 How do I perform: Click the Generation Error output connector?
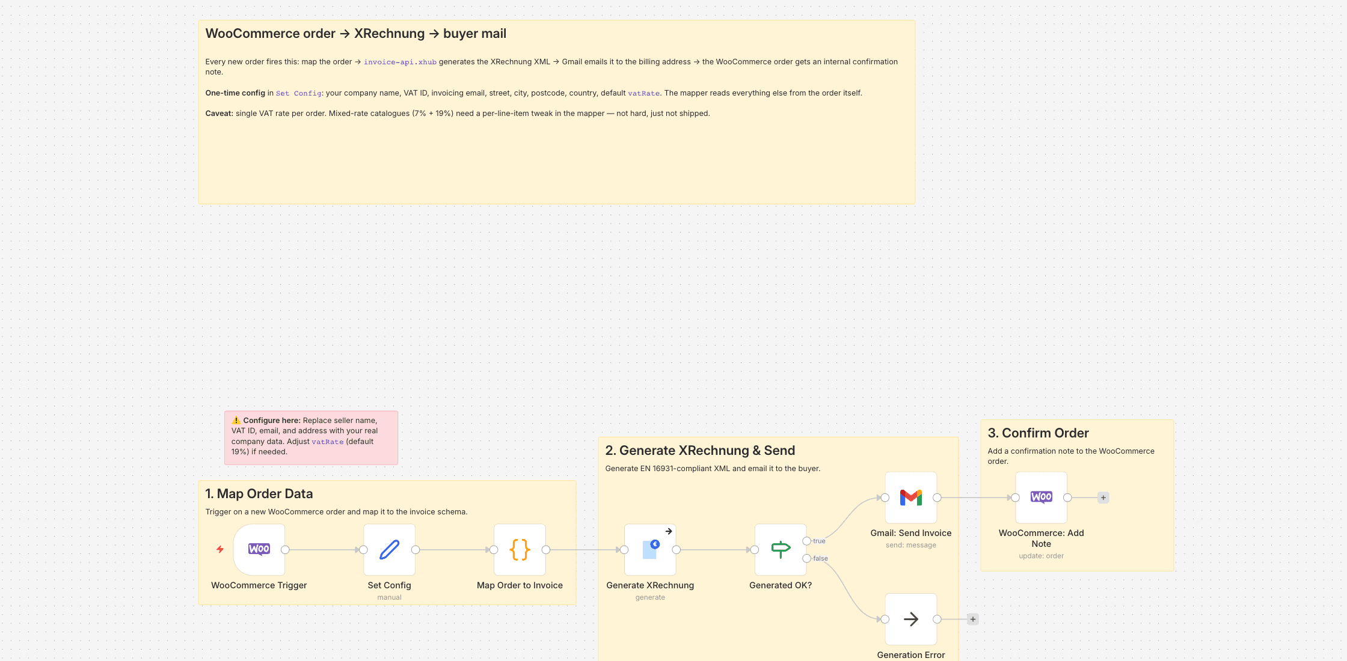pyautogui.click(x=937, y=619)
